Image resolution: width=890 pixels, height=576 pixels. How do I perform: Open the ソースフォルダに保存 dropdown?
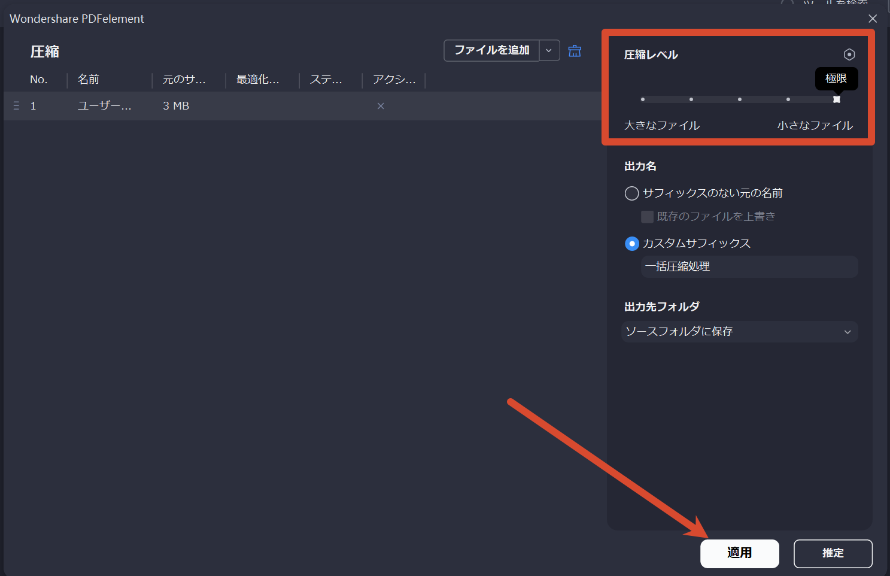pos(740,332)
